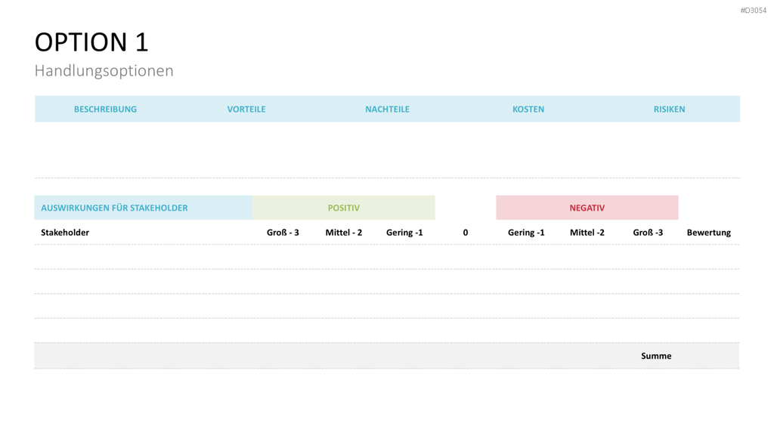Click the NACHTEILE header cell
This screenshot has height=435, width=774.
click(x=388, y=109)
